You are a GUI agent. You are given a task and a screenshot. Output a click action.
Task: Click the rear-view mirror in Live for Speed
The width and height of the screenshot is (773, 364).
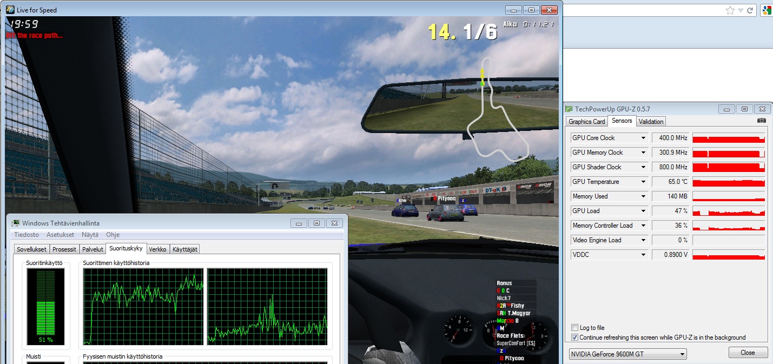coord(460,105)
